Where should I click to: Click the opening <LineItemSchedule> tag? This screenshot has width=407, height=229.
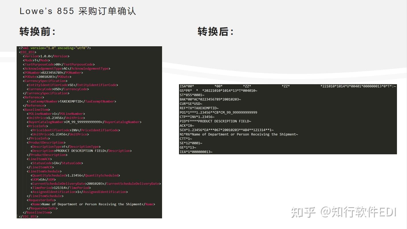click(x=44, y=171)
